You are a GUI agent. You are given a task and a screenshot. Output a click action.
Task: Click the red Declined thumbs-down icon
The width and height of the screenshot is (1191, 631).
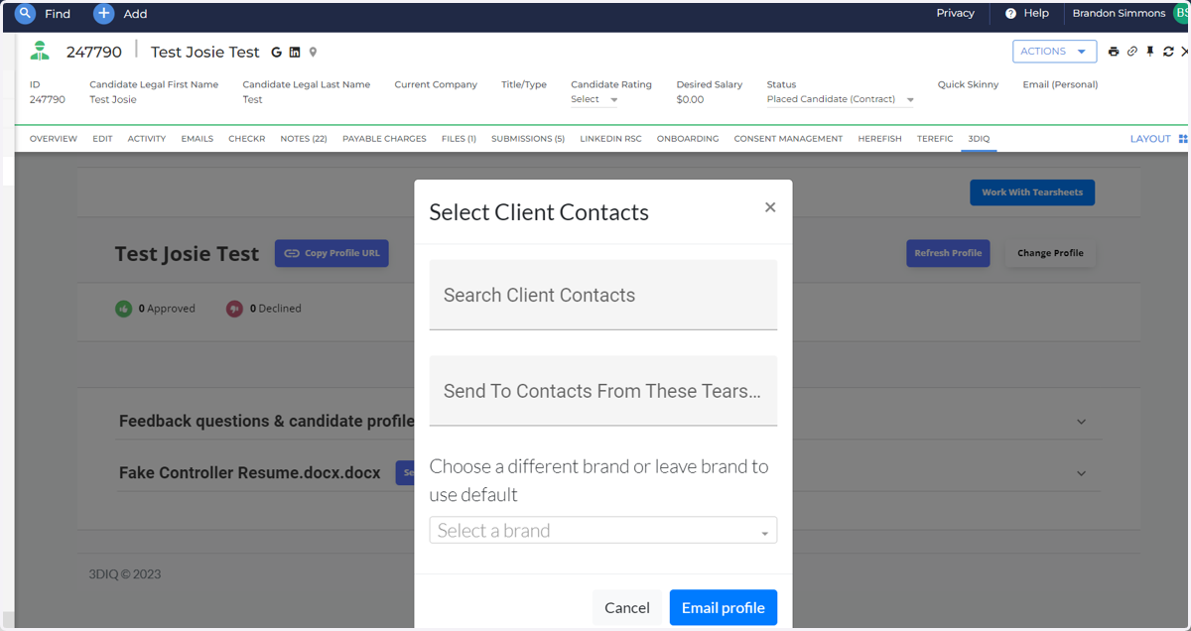click(x=234, y=309)
